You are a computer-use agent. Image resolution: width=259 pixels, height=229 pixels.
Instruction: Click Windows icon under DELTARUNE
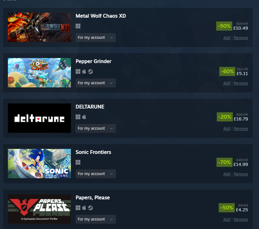78,117
